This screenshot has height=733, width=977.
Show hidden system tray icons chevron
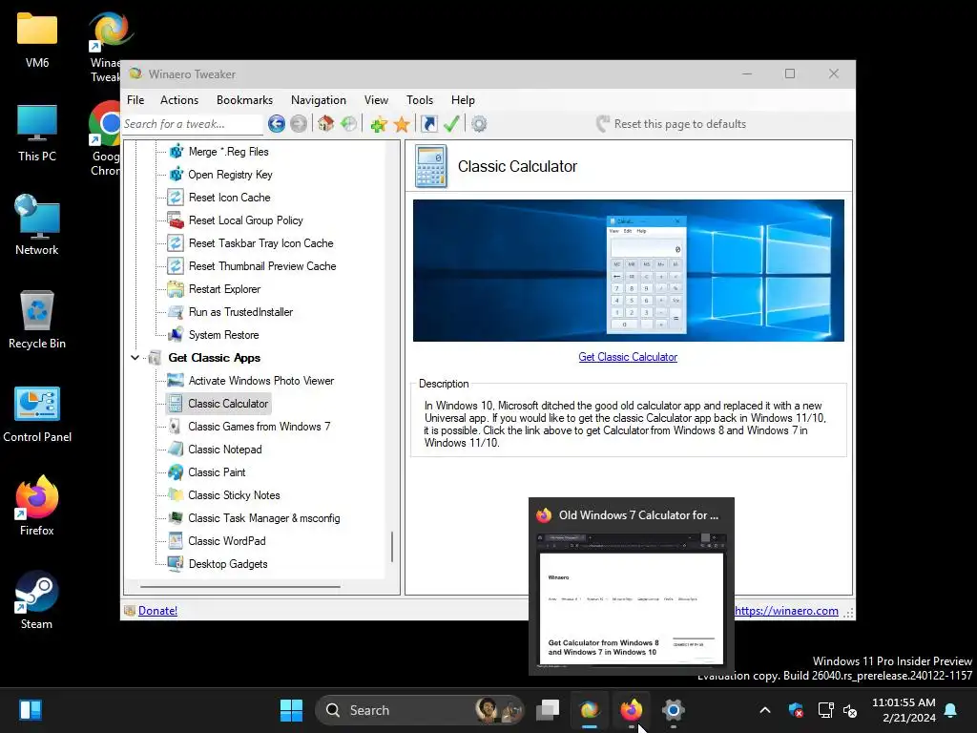[x=765, y=710]
